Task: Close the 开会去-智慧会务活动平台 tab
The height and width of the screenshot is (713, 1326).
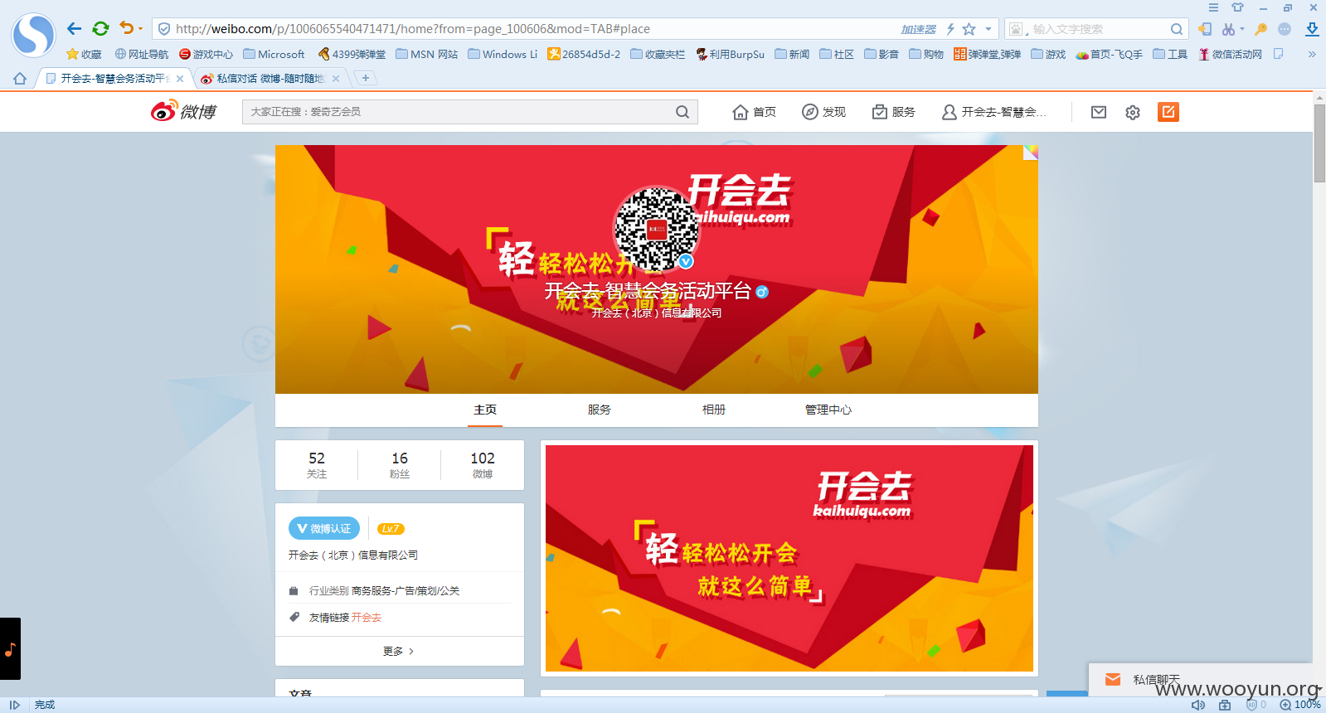Action: point(180,79)
